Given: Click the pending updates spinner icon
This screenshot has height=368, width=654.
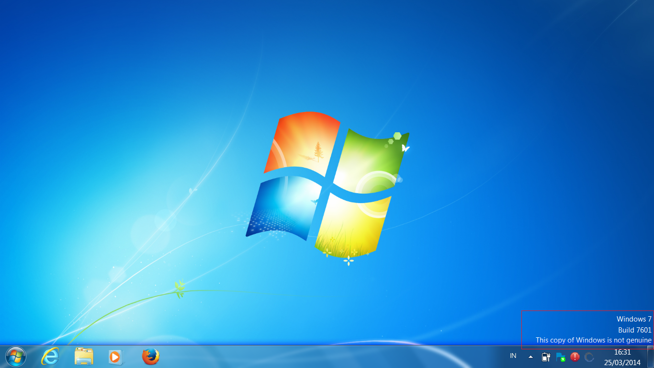Looking at the screenshot, I should [589, 357].
